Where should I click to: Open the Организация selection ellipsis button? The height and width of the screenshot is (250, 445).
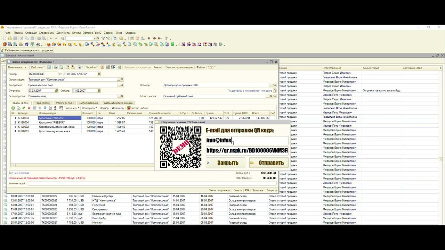click(119, 80)
